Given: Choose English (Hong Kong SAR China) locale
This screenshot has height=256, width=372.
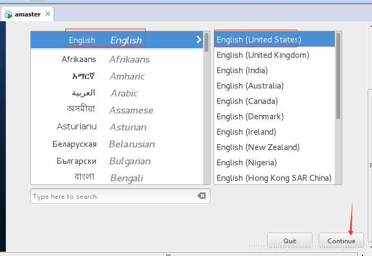Looking at the screenshot, I should (274, 178).
